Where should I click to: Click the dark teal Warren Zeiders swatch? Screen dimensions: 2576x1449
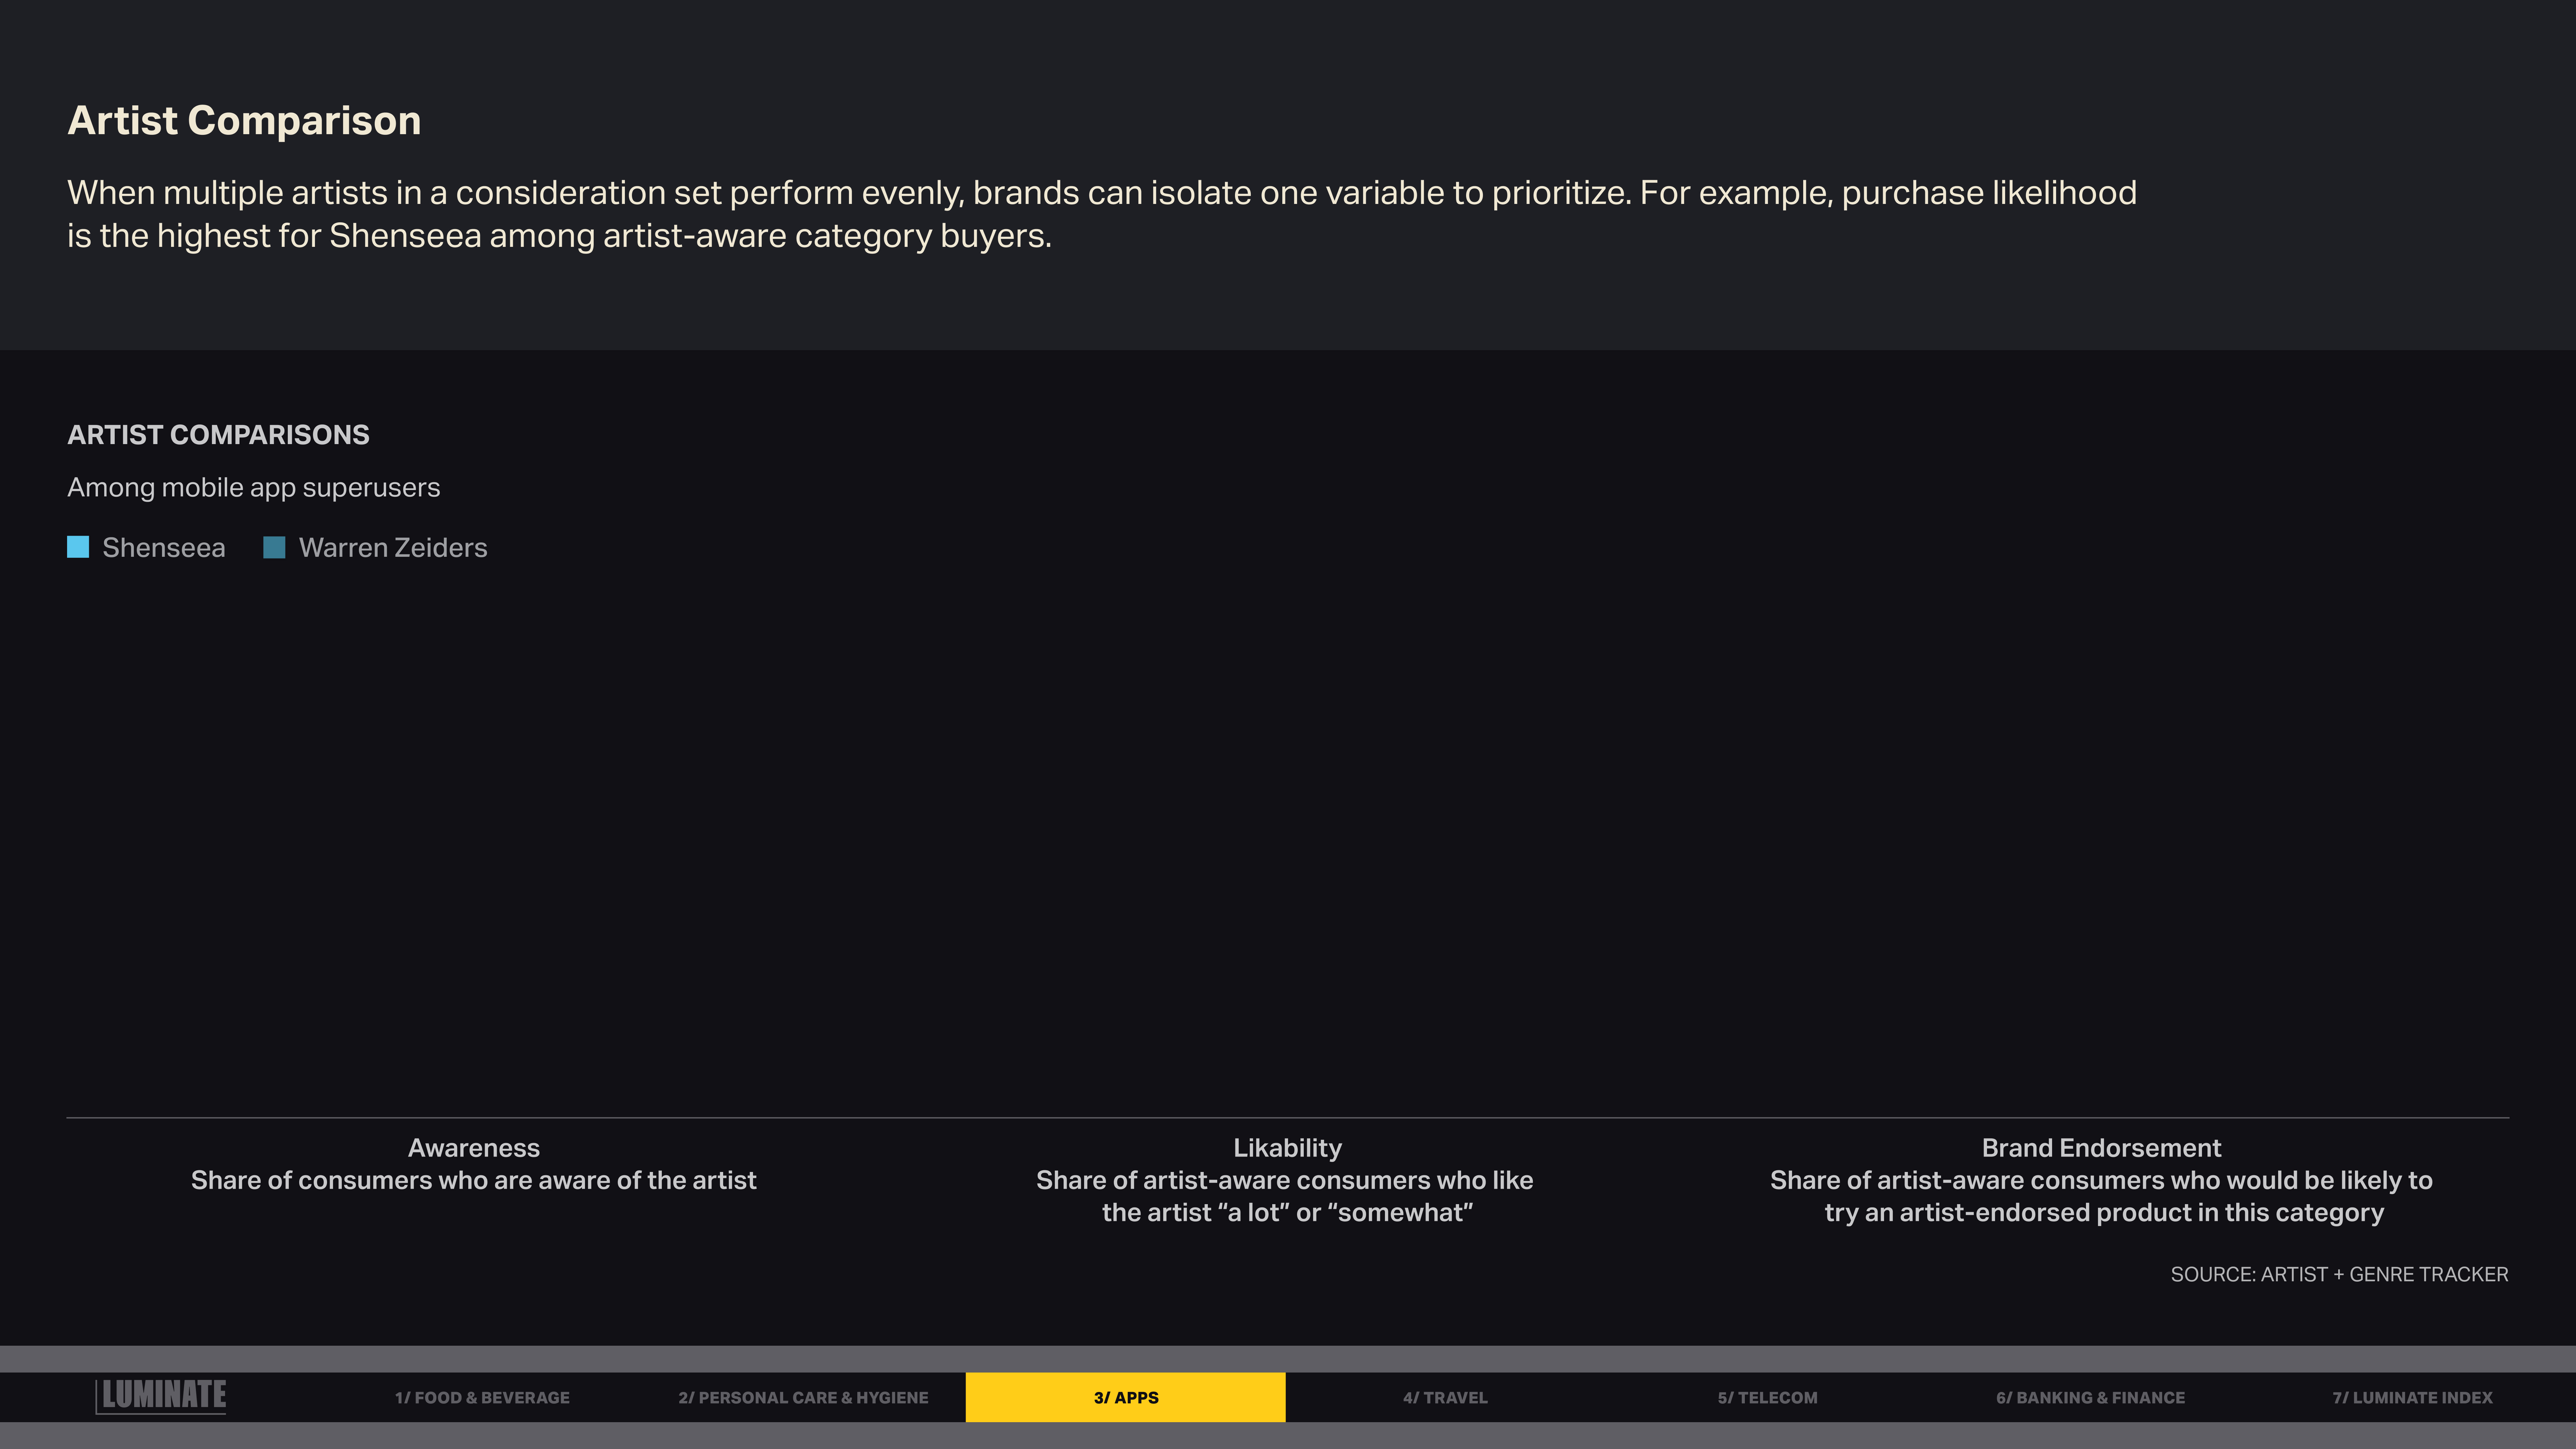(x=274, y=547)
